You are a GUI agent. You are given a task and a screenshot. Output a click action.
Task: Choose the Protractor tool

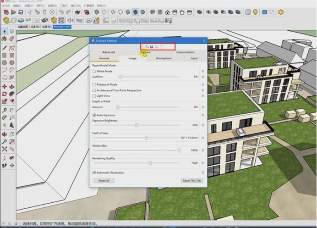pos(5,117)
